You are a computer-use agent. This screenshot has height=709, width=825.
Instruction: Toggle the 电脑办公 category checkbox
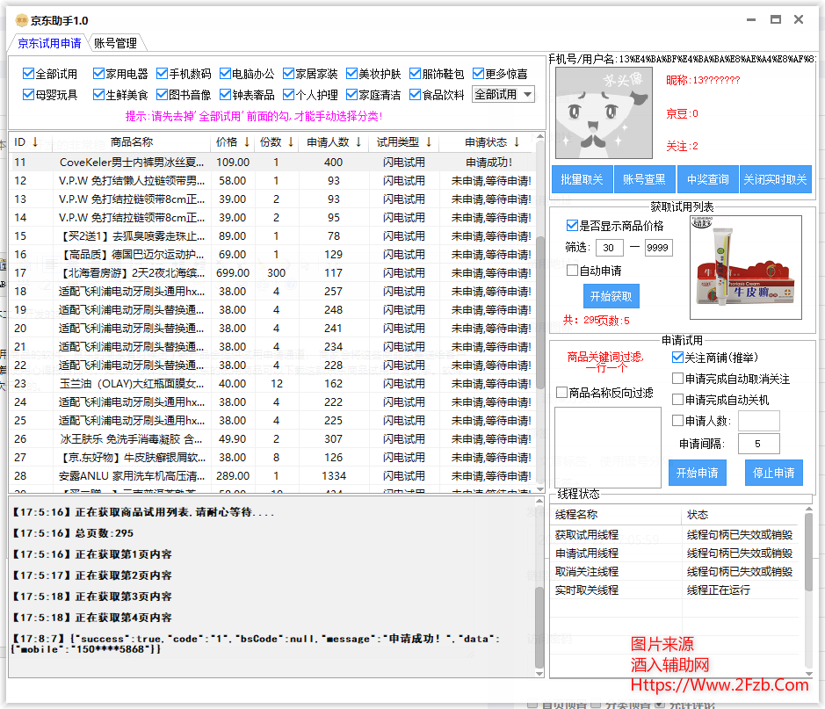tap(225, 74)
